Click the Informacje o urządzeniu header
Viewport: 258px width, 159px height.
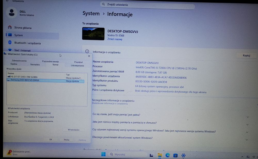107,52
